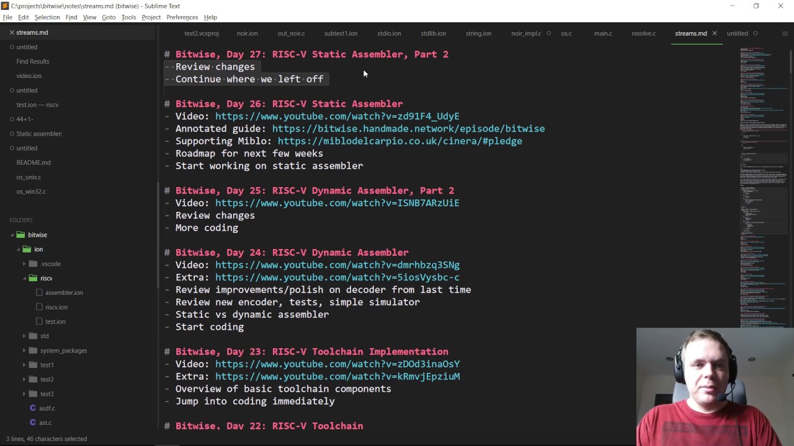Open the Selection menu
Image resolution: width=794 pixels, height=446 pixels.
click(x=47, y=17)
